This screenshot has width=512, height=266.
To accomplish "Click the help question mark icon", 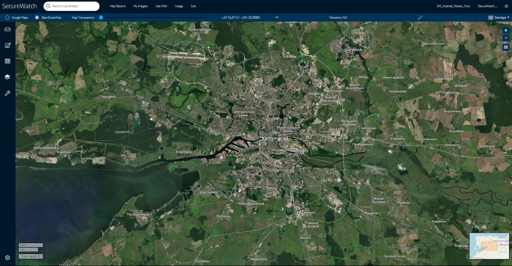I will click(x=506, y=6).
